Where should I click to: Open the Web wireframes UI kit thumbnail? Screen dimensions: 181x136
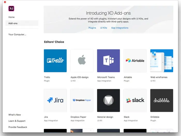[162, 61]
